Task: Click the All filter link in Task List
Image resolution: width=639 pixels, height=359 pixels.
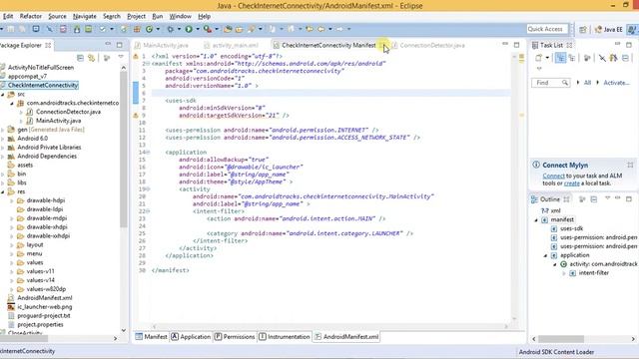Action: coord(587,83)
